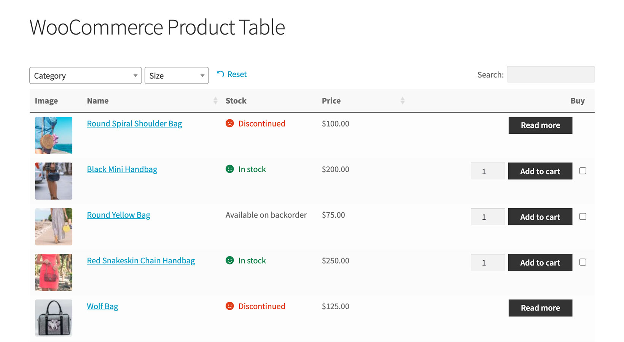Check the Buy checkbox for Round Yellow Bag
624x342 pixels.
click(x=583, y=217)
